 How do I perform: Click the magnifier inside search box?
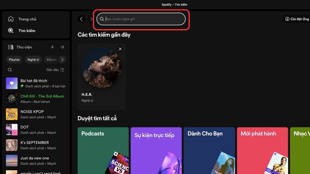pos(102,19)
